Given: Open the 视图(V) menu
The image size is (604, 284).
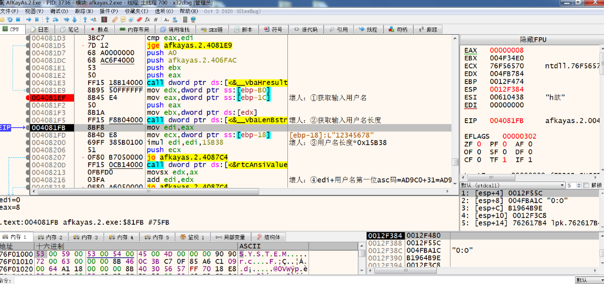Looking at the screenshot, I should tap(34, 11).
